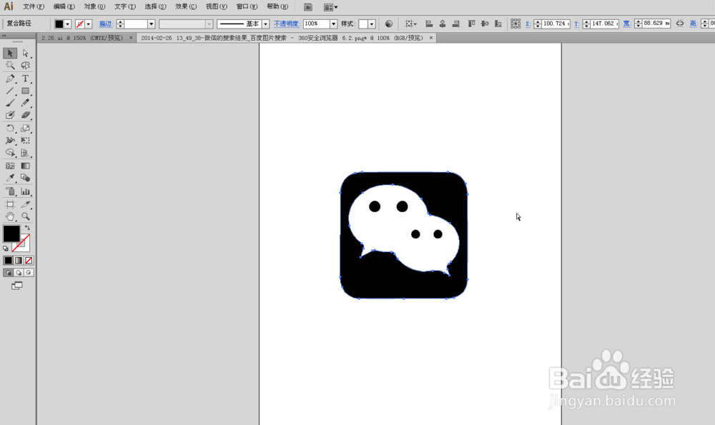The image size is (715, 425).
Task: Click vertical align center icon
Action: (485, 24)
